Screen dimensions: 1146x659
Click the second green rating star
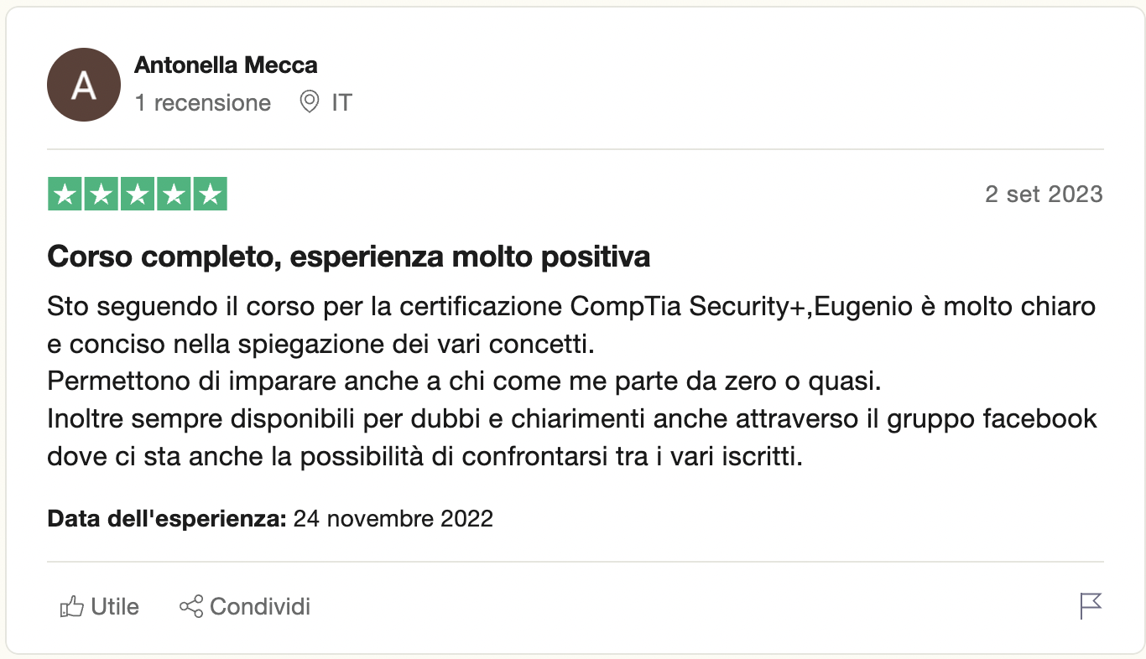101,195
